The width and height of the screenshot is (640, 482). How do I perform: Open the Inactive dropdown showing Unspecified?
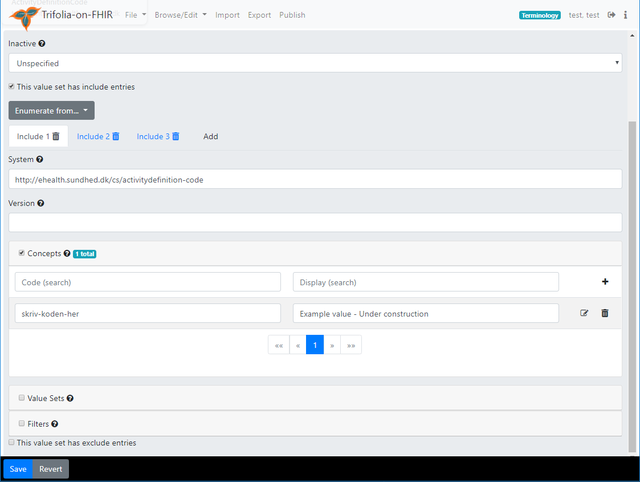pyautogui.click(x=315, y=63)
